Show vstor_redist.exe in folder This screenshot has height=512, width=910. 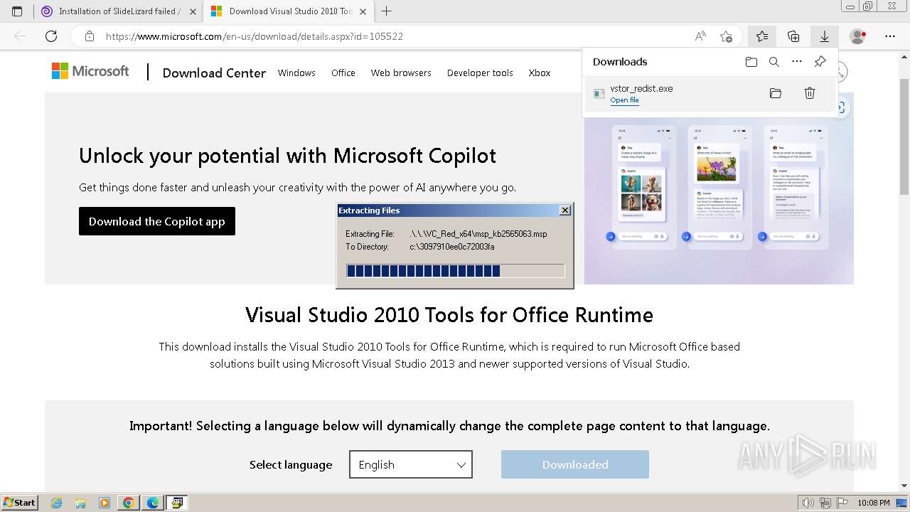tap(776, 93)
